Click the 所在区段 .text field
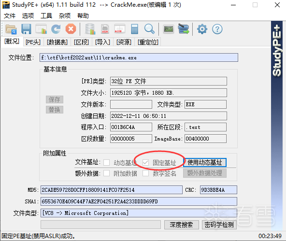The image size is (286, 241). (205, 127)
